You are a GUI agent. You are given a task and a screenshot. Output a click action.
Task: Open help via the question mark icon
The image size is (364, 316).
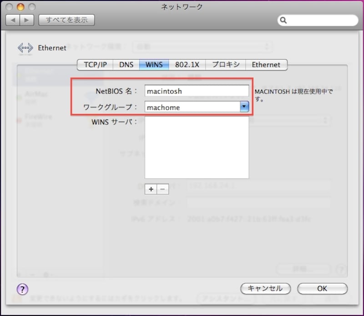click(x=22, y=289)
